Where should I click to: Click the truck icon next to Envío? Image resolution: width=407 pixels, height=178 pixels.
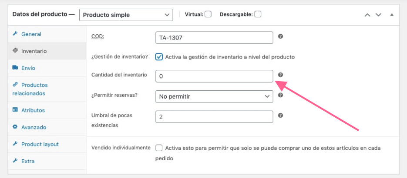click(15, 68)
